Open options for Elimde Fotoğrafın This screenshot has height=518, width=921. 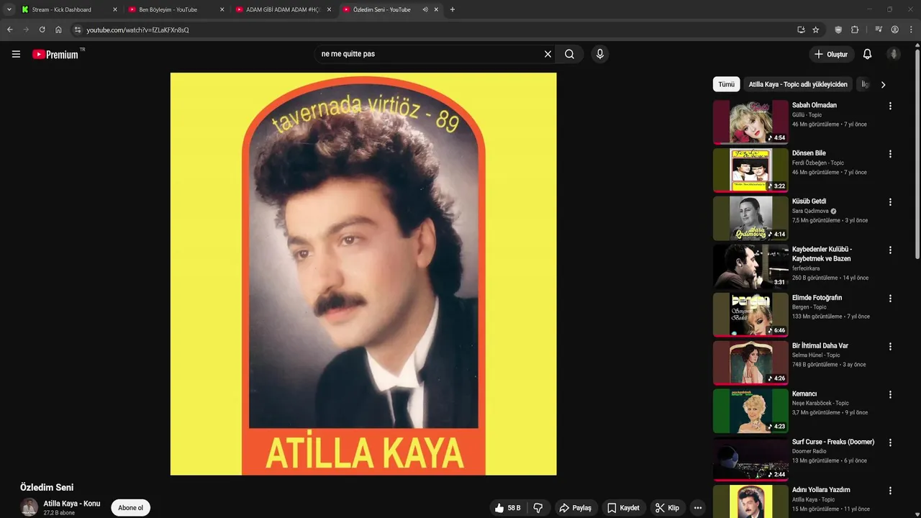(890, 299)
